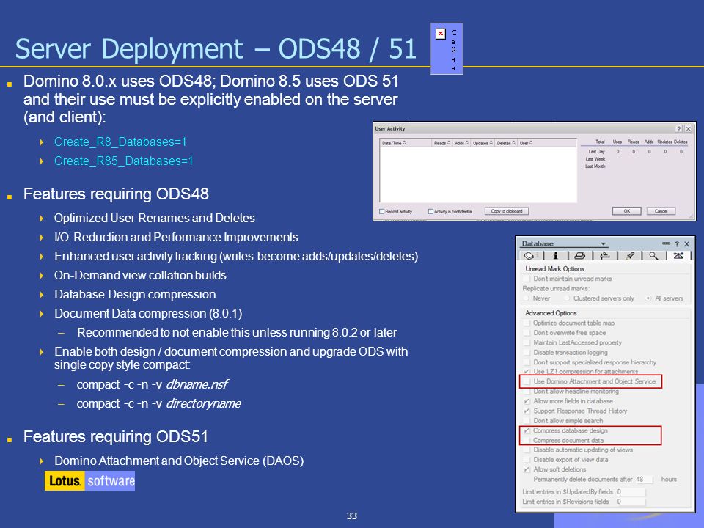Click Create_R8_Databases=1 text
Viewport: 704px width, 528px height.
(120, 142)
